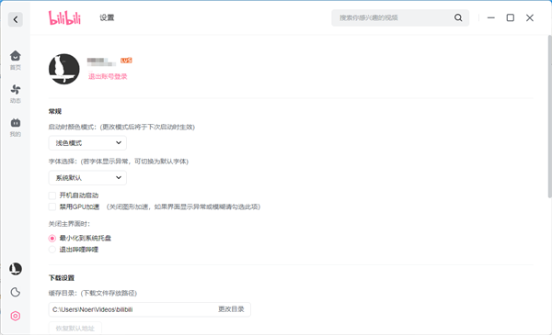The height and width of the screenshot is (335, 552).
Task: Open the 我的 sidebar icon
Action: coord(16,128)
